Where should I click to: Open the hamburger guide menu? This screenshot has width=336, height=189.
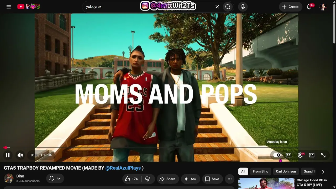(9, 7)
